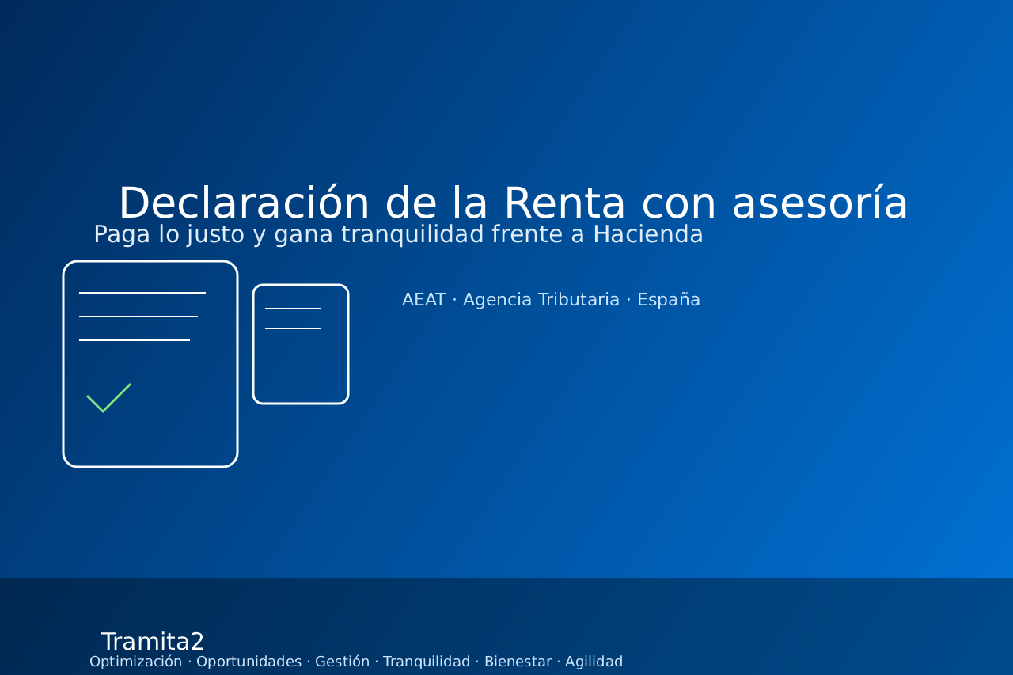1013x675 pixels.
Task: Select the first line inside the large document
Action: pos(142,294)
